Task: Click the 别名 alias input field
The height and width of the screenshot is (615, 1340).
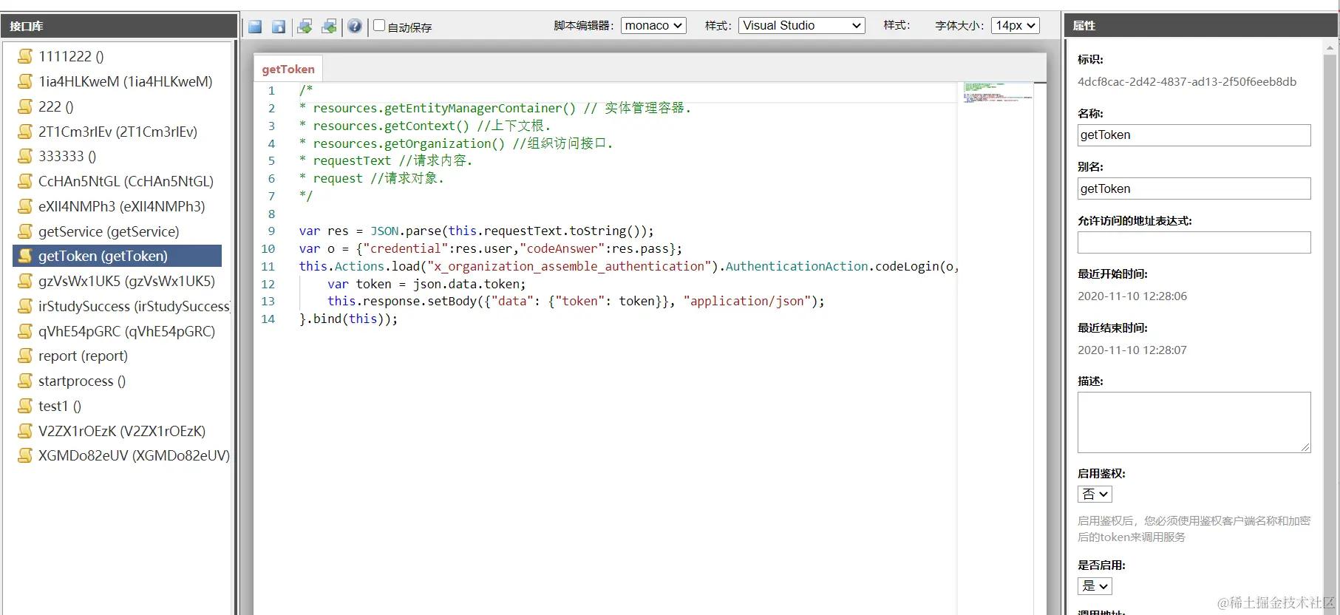Action: (1194, 188)
